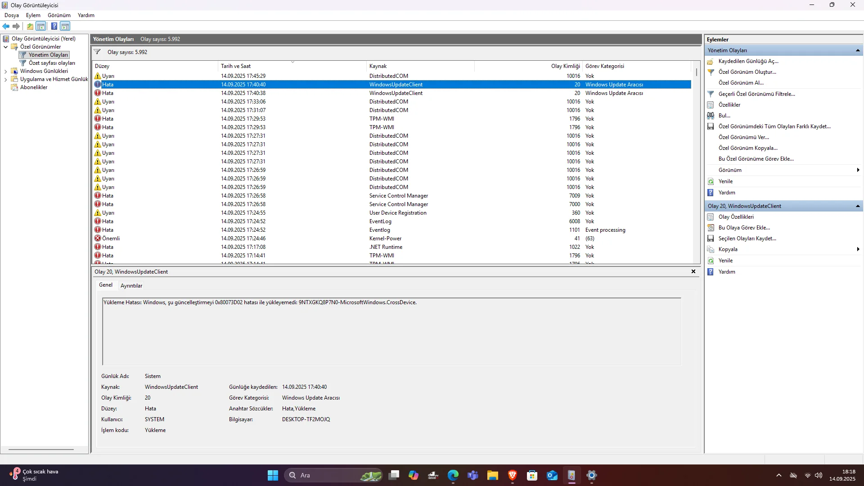Switch to the Ayrıntılar tab
864x486 pixels.
point(131,286)
